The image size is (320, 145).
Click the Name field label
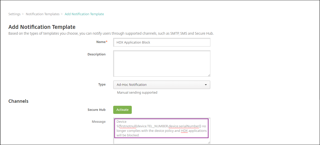point(102,42)
